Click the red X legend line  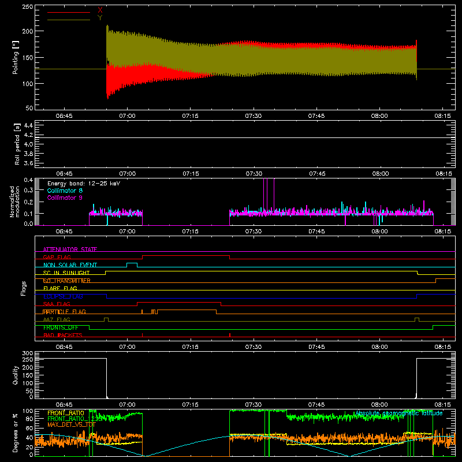tap(69, 12)
